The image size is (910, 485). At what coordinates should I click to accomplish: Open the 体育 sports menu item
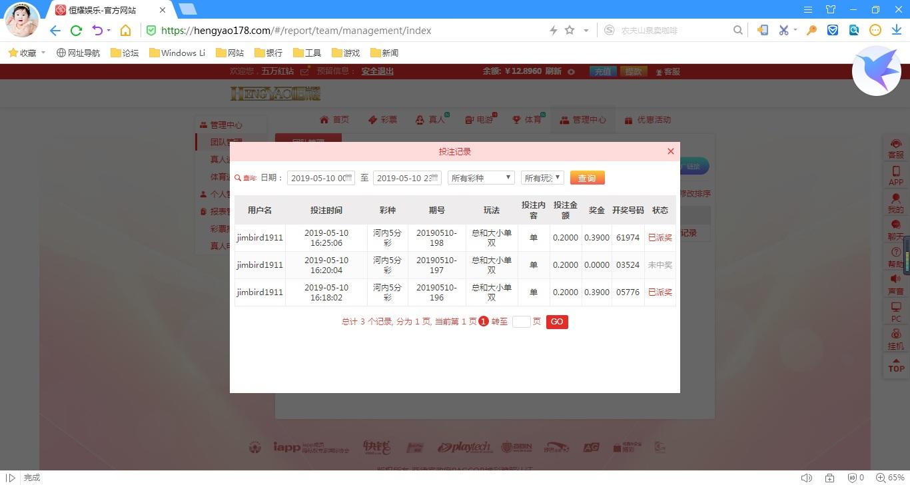526,119
